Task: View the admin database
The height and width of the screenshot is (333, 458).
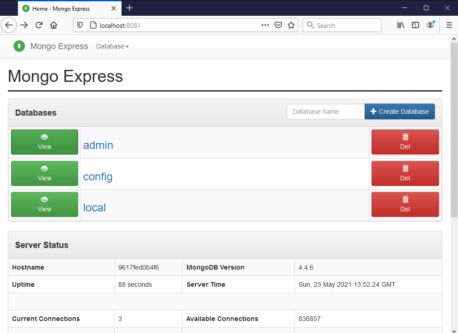Action: tap(44, 142)
